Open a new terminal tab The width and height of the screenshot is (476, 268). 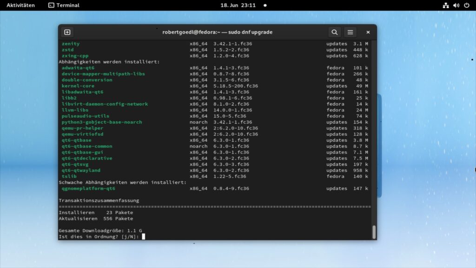coord(67,32)
